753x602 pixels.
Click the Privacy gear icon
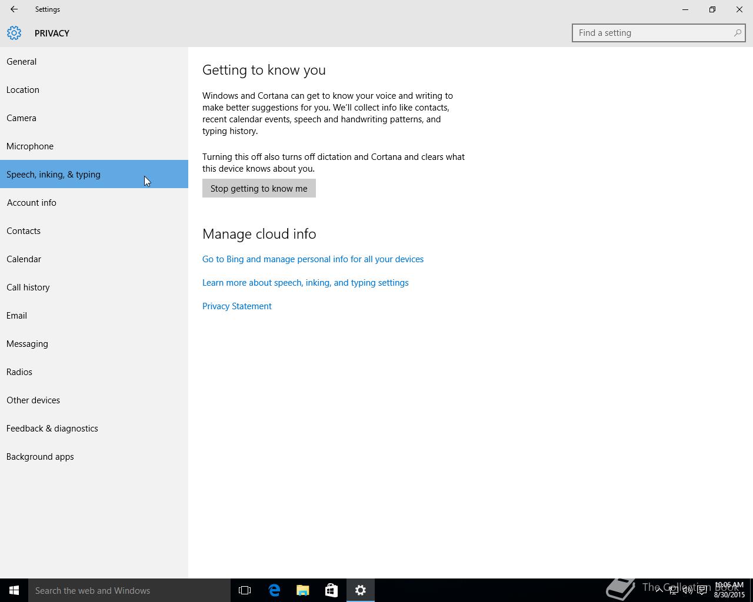14,33
